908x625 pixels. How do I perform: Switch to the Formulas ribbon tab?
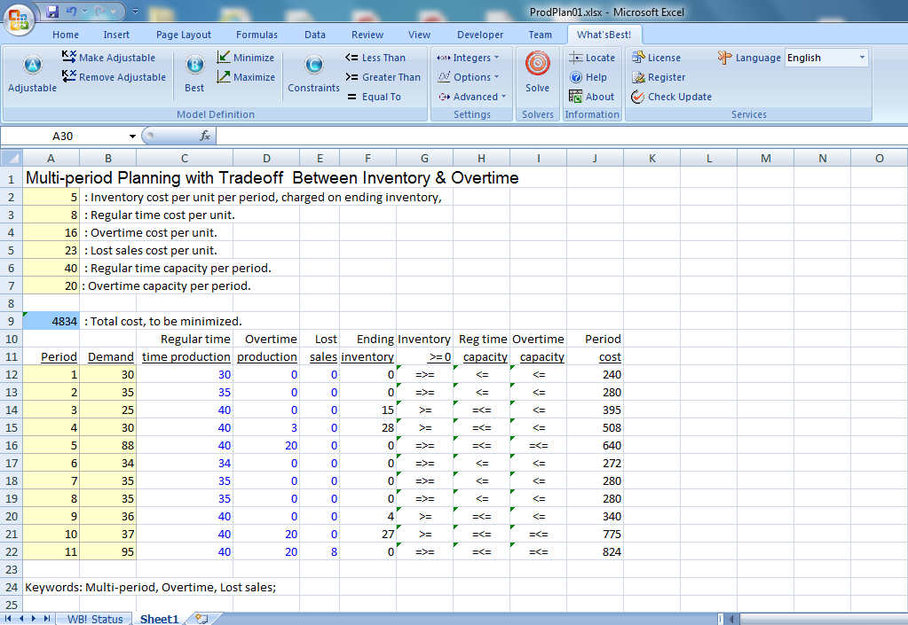(257, 35)
